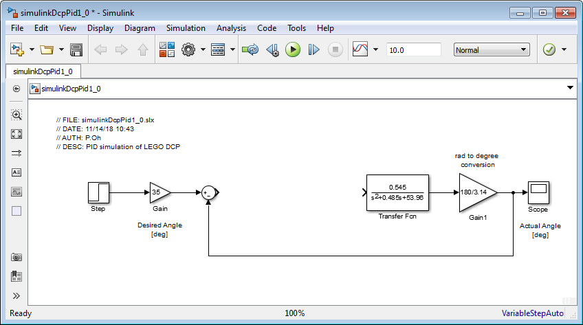Toggle sample time display palette icon
The height and width of the screenshot is (325, 583).
pos(16,153)
